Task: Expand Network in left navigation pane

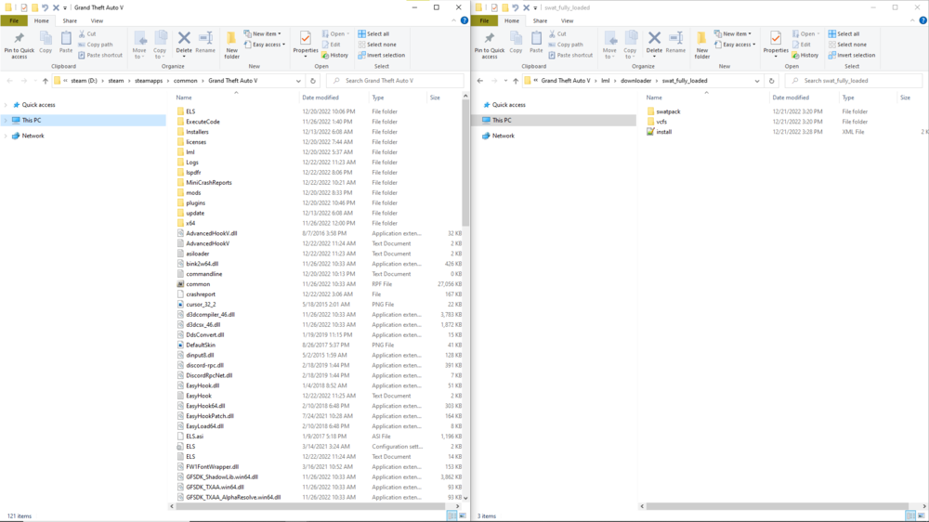Action: pos(6,136)
